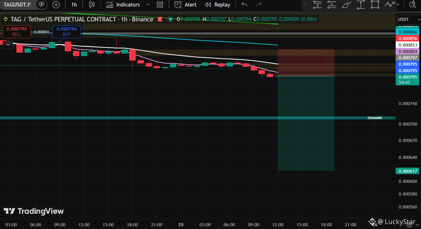This screenshot has height=229, width=421.
Task: Click the current price countdown label 54:47
Action: point(407,79)
